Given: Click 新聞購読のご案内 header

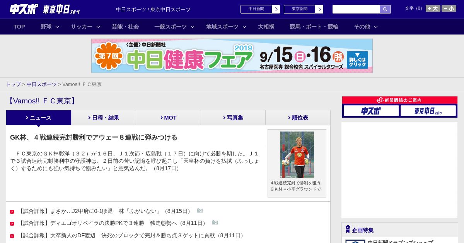Looking at the screenshot, I should [x=400, y=100].
